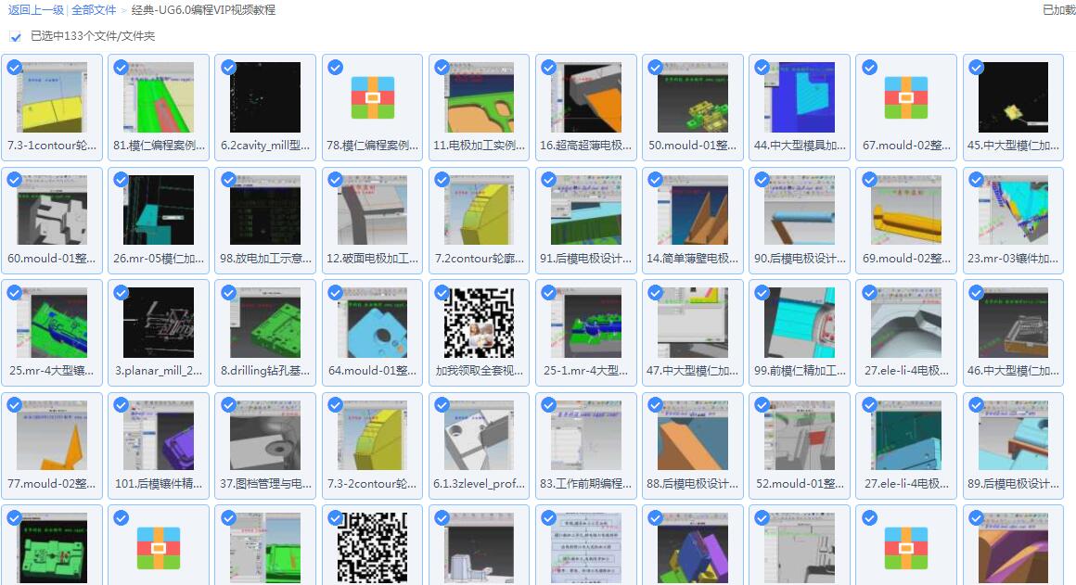Click the 6.1.3zlevel_prof file name label
1076x585 pixels.
(x=479, y=483)
